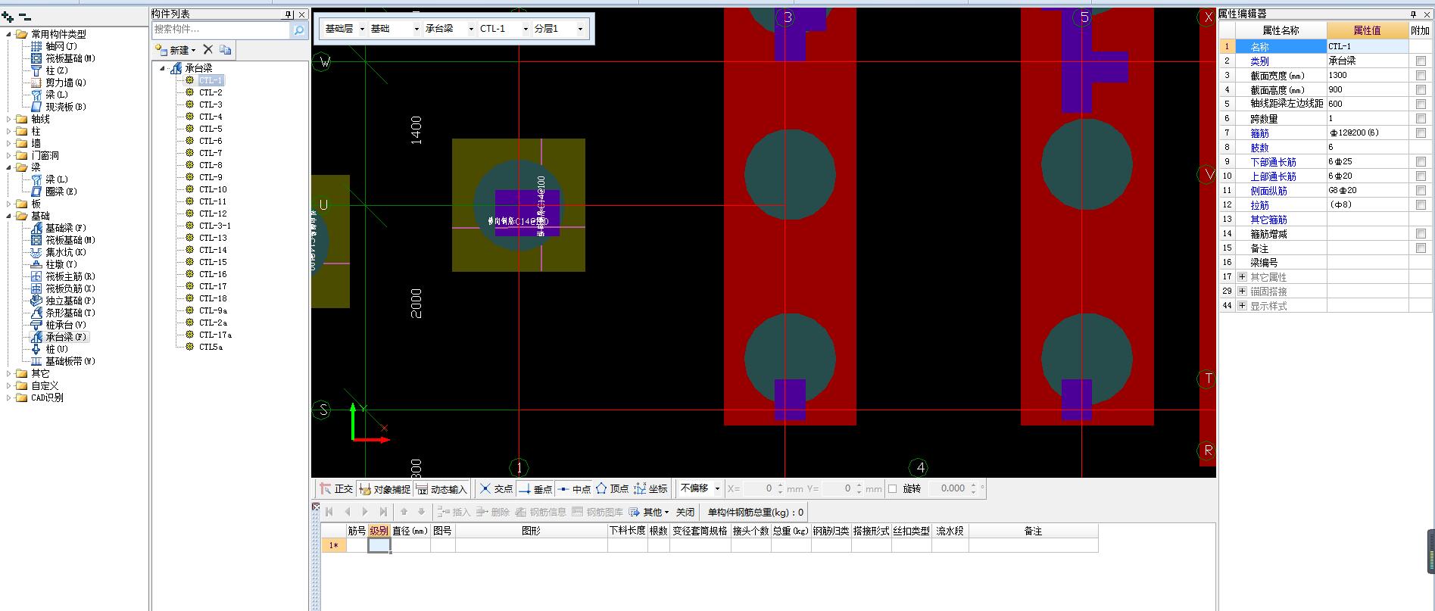Expand the 显示样式 property group
The height and width of the screenshot is (611, 1435).
[1242, 306]
